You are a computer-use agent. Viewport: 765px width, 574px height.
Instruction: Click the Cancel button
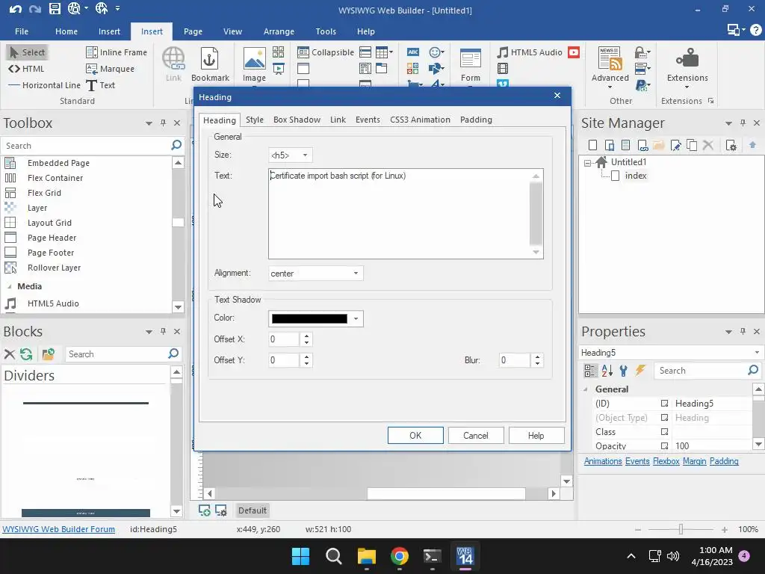(476, 436)
